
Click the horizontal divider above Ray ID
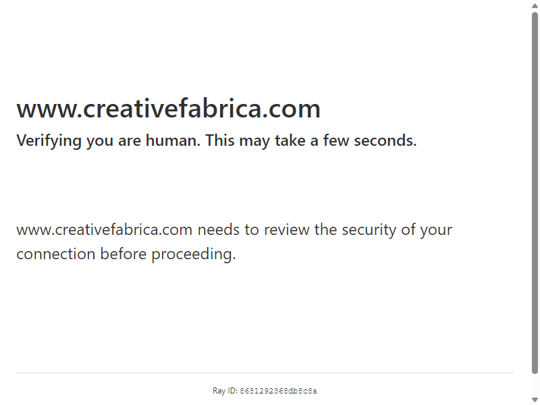[x=265, y=373]
